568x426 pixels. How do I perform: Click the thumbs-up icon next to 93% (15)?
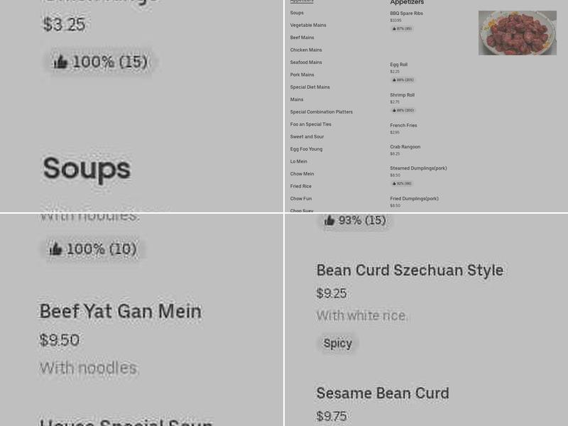click(330, 220)
